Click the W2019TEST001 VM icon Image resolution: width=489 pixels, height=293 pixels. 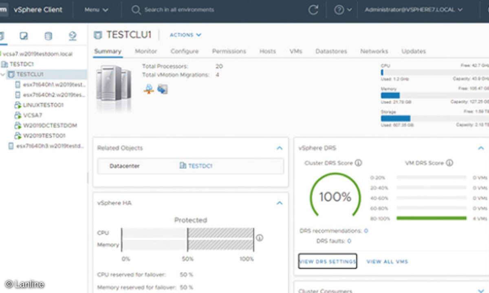point(18,136)
